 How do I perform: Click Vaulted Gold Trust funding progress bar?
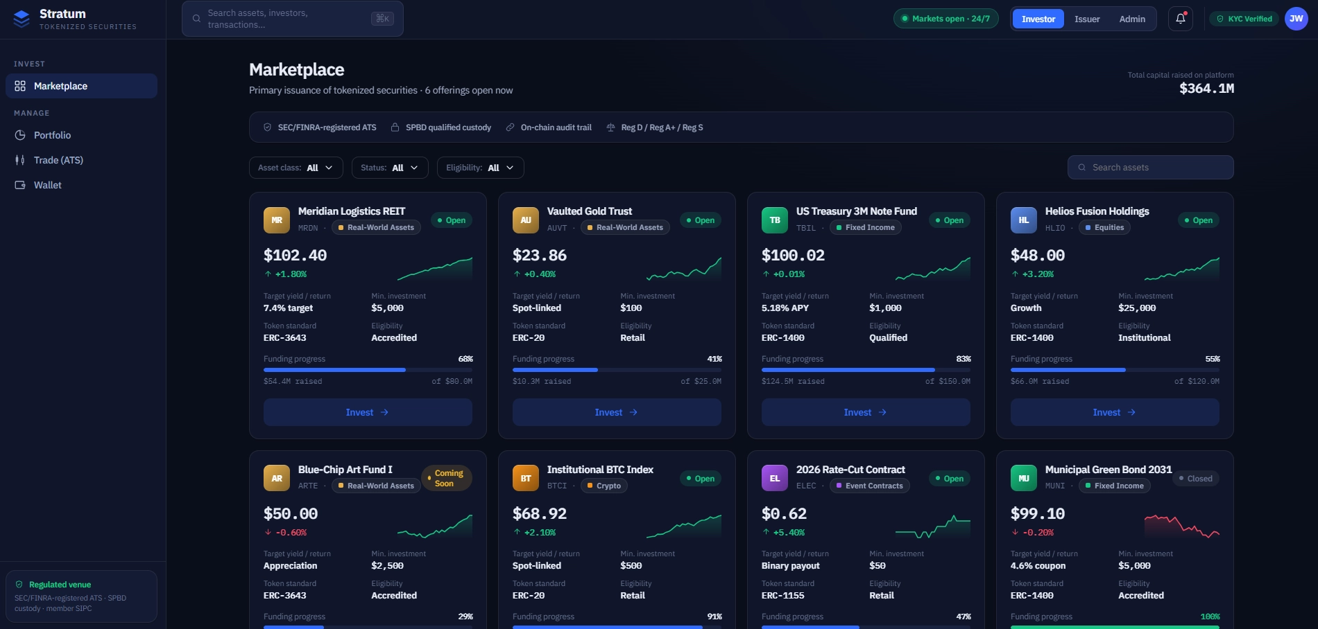point(617,370)
